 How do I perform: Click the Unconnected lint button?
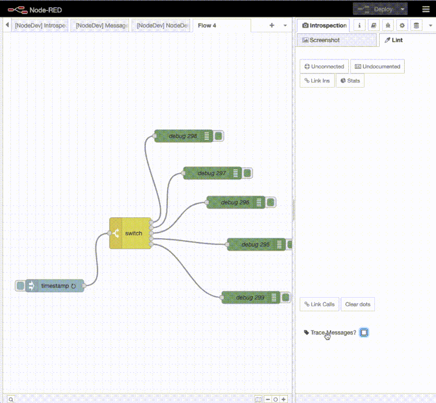(324, 66)
